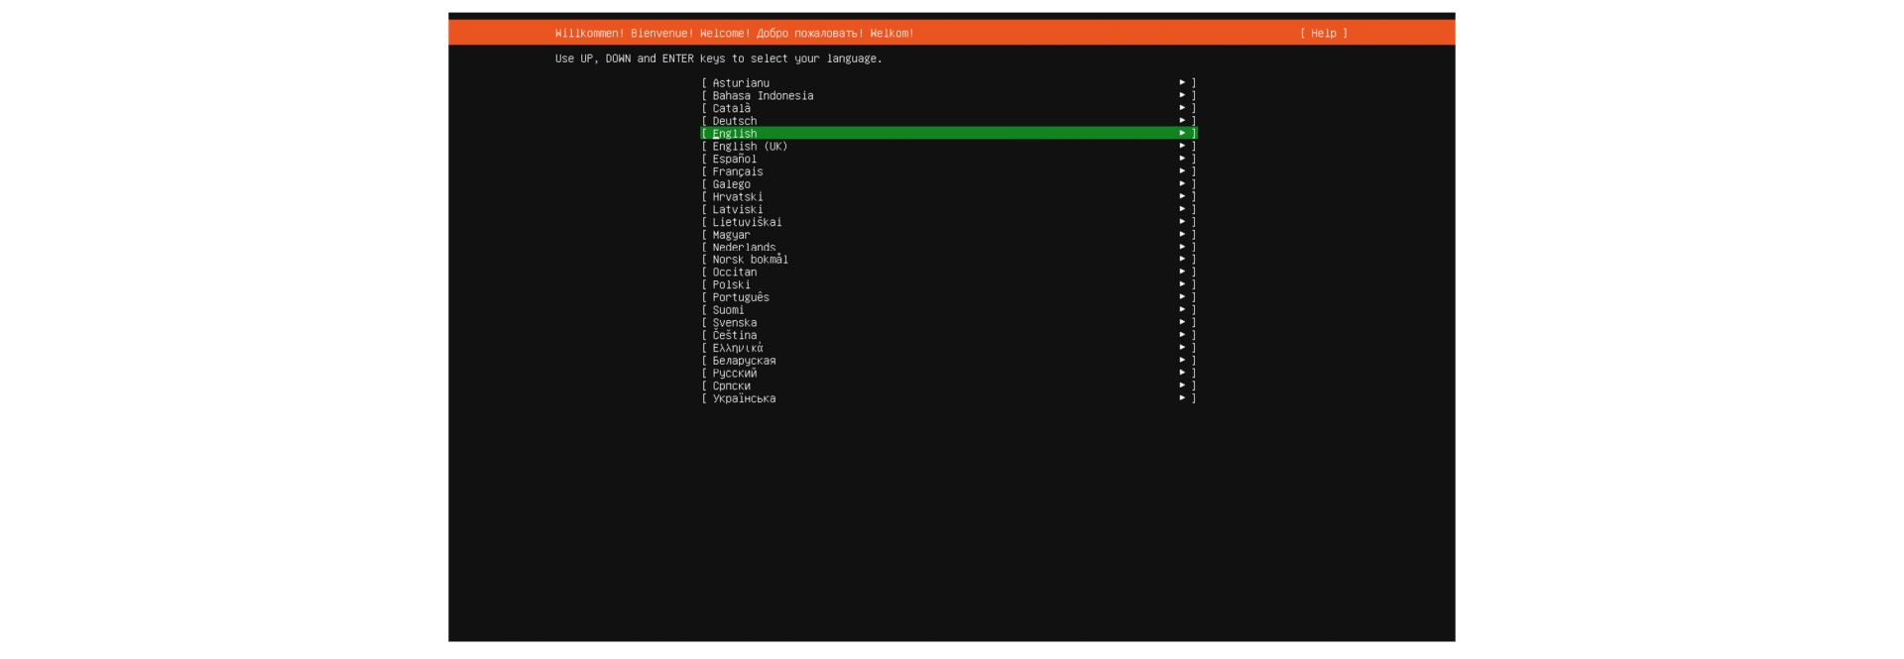Screen dimensions: 1904x659
Task: Expand the Ελληνικά language entry
Action: tap(1182, 348)
